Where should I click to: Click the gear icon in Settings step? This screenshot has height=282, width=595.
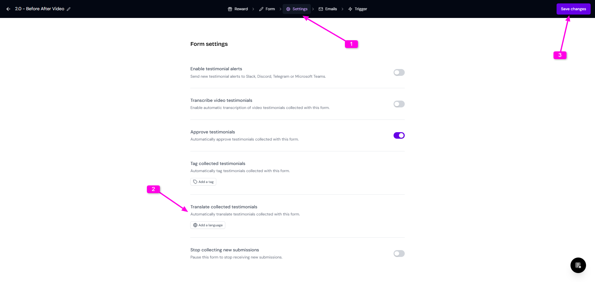tap(288, 9)
